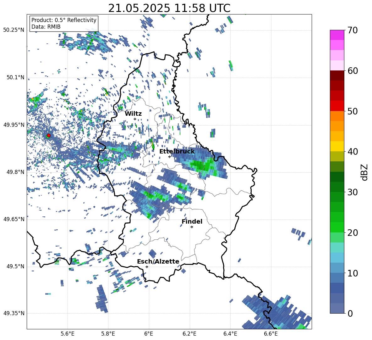Click the 50.1°N latitude label

click(x=15, y=77)
